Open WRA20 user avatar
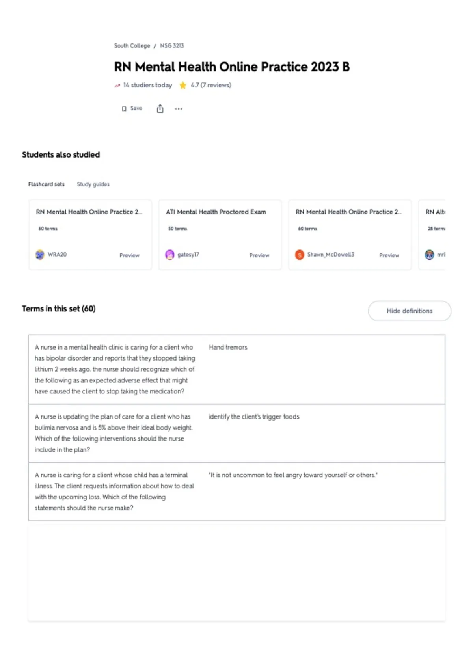473x670 pixels. (40, 255)
